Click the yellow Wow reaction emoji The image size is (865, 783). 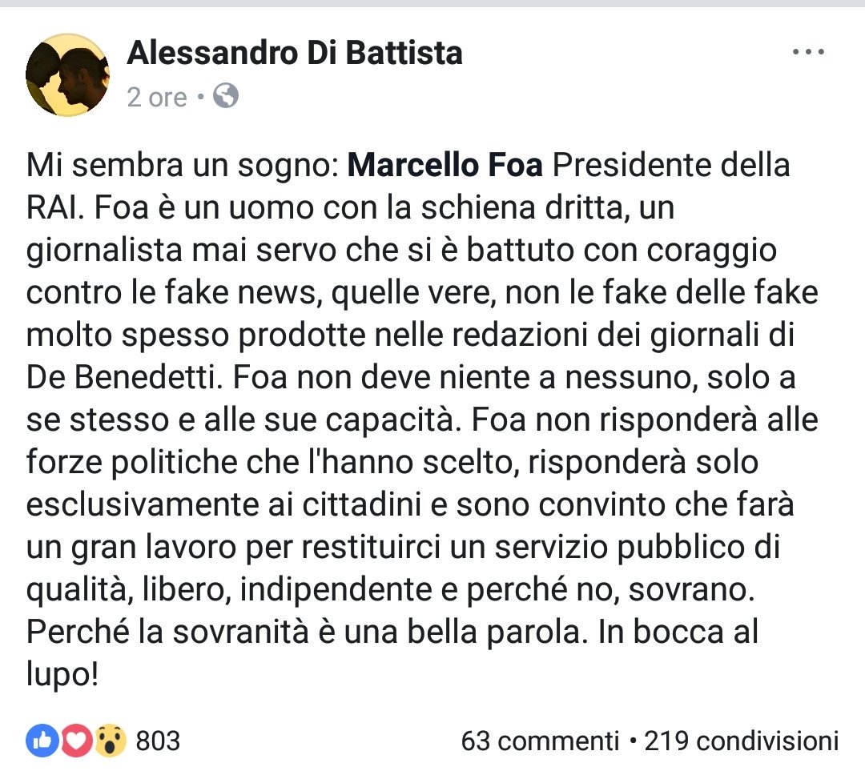(x=110, y=741)
